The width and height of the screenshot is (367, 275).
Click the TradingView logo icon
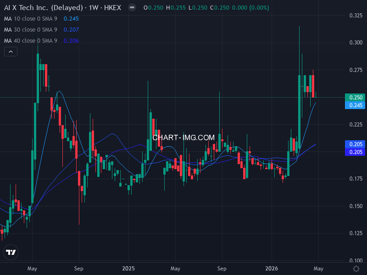[x=11, y=252]
